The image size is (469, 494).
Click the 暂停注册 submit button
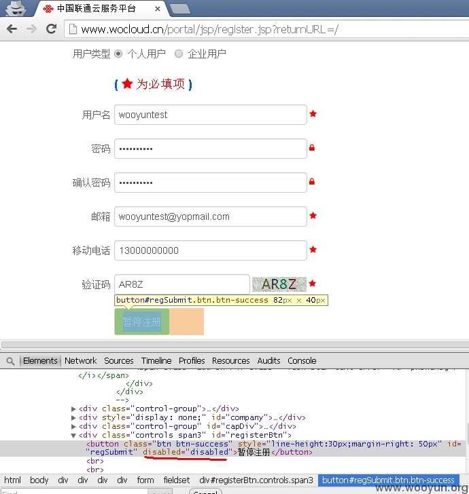coord(141,322)
